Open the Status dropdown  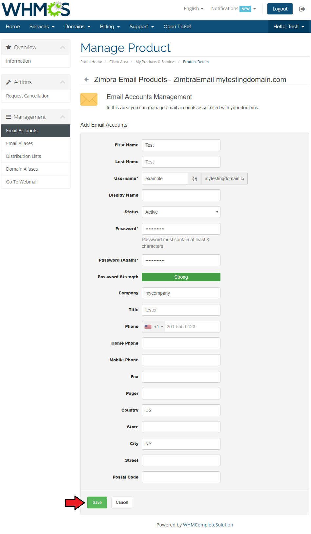[x=181, y=212]
